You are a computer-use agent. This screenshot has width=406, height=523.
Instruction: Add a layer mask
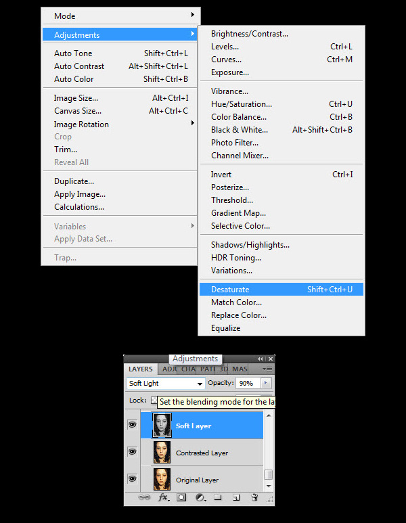[181, 497]
